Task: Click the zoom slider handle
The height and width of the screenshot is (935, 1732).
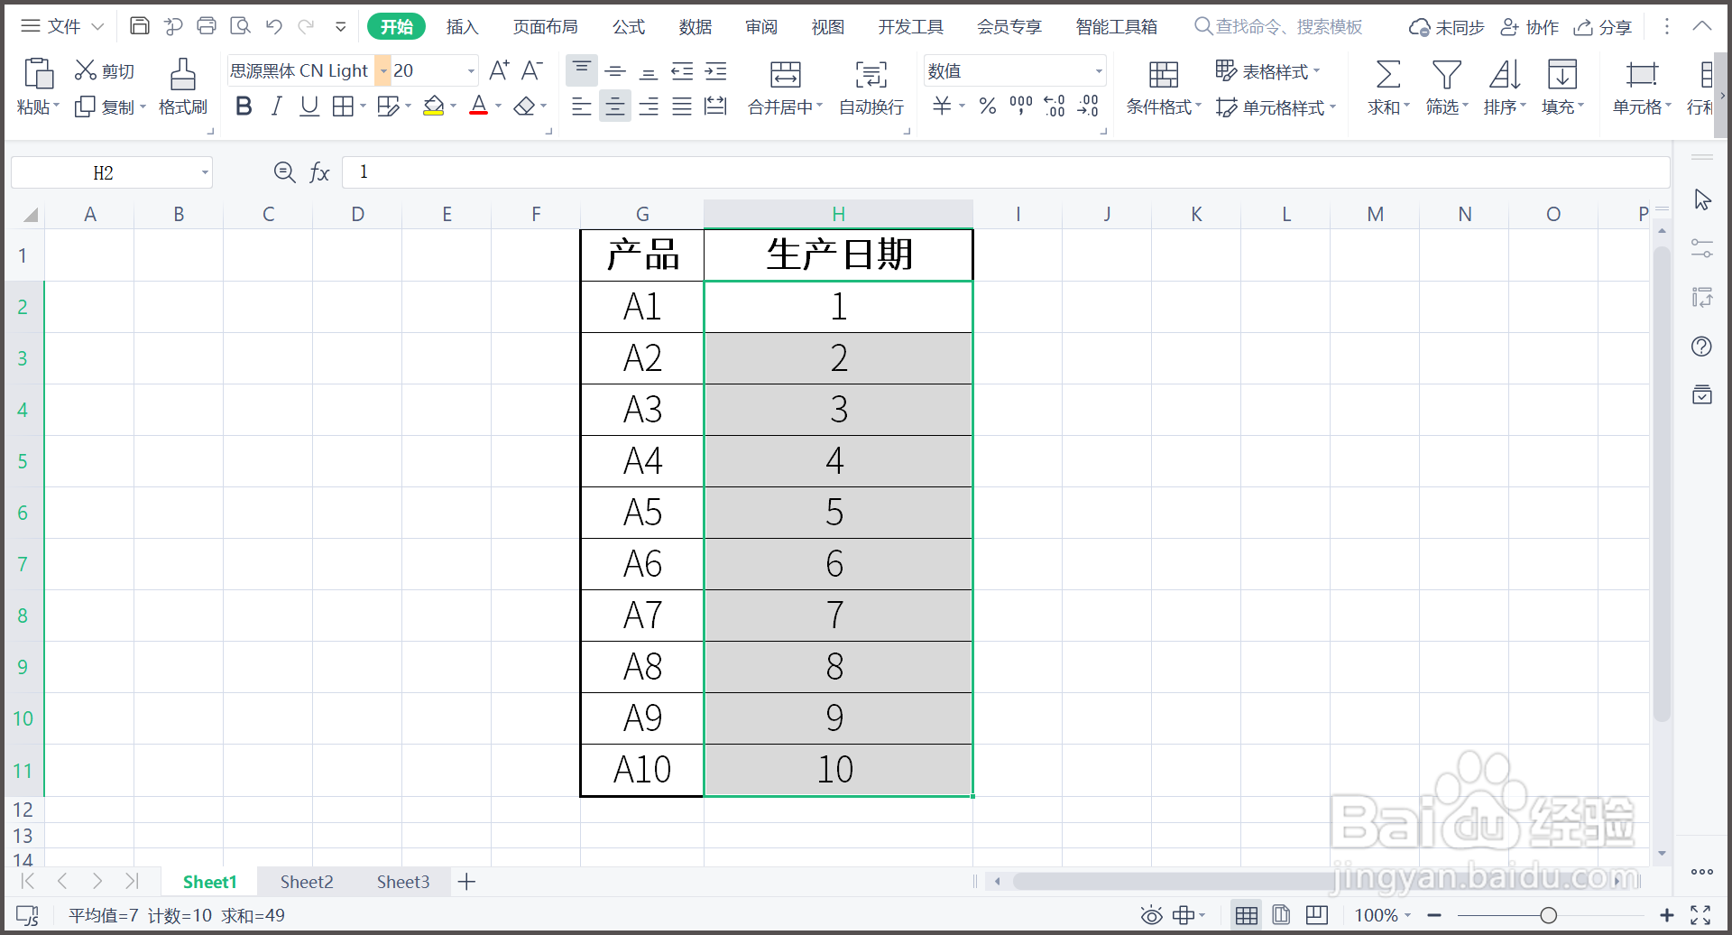Action: tap(1549, 915)
